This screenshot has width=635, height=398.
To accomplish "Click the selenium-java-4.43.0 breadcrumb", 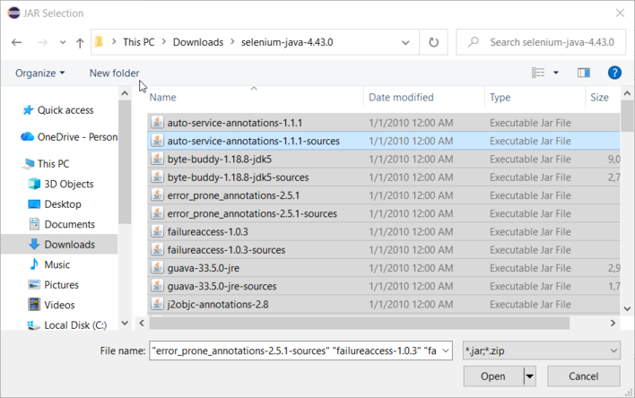I will 287,42.
